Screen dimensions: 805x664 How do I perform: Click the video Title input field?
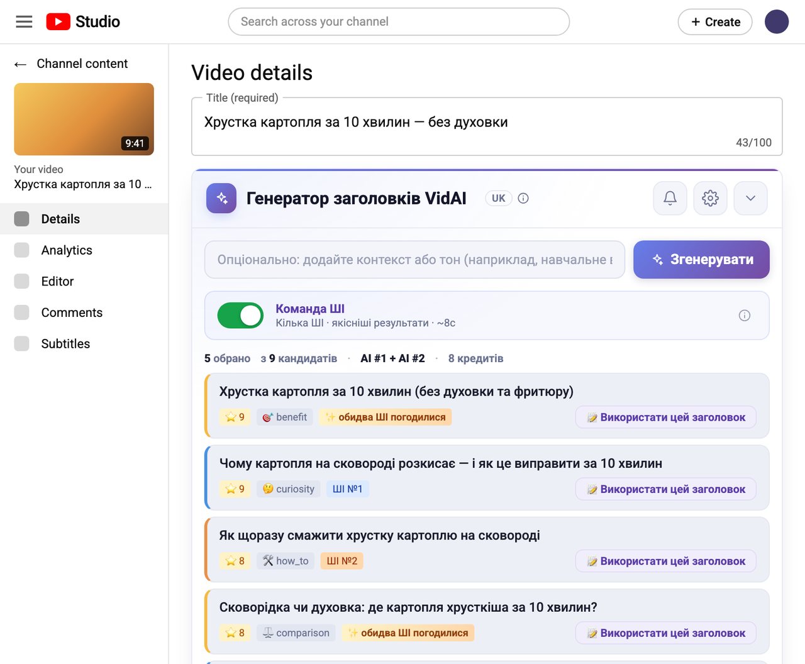coord(487,126)
